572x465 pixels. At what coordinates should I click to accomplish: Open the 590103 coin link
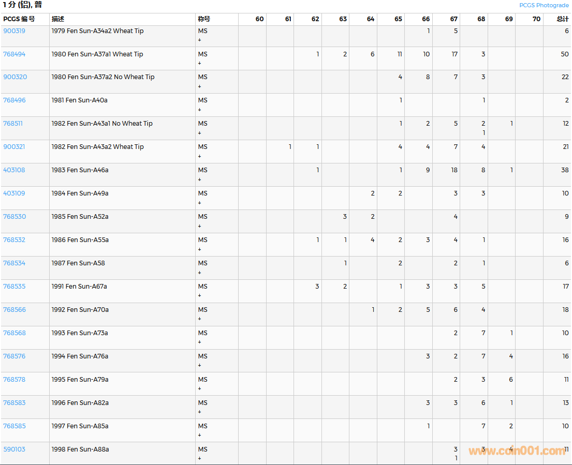(14, 449)
